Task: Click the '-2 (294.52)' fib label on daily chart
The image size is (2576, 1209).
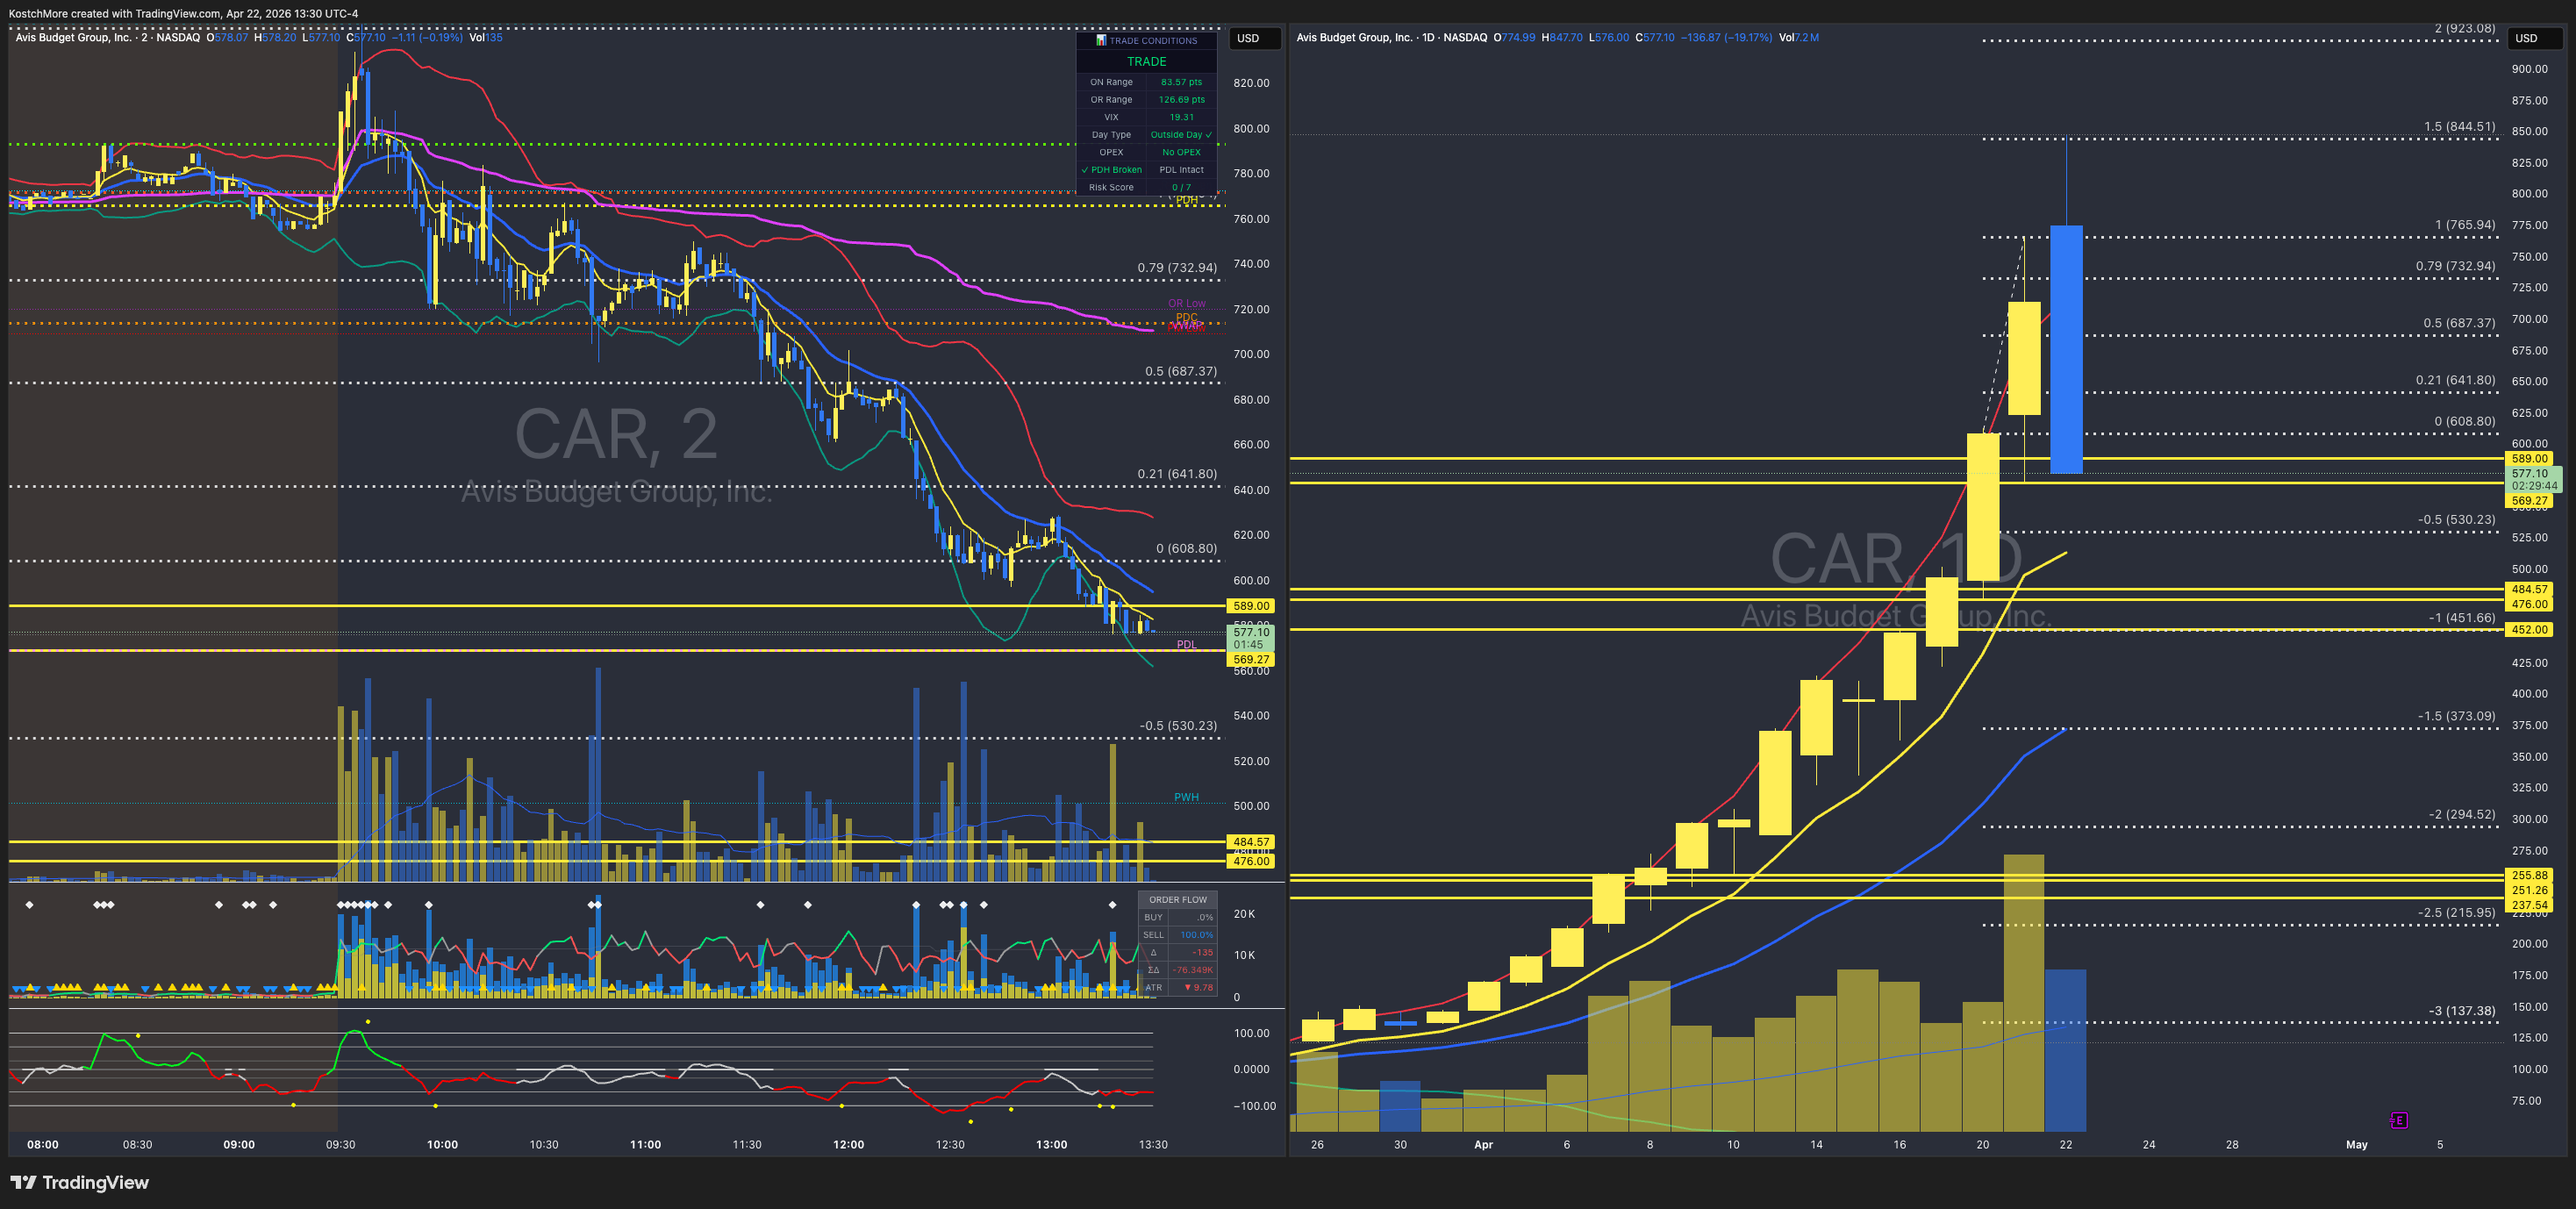Action: 2462,815
